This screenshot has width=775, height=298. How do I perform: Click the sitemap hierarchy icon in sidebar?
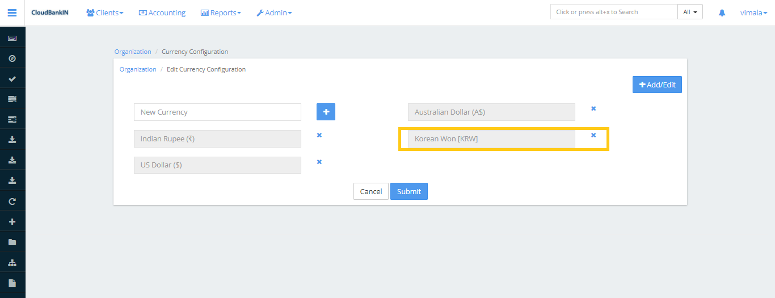click(x=12, y=263)
